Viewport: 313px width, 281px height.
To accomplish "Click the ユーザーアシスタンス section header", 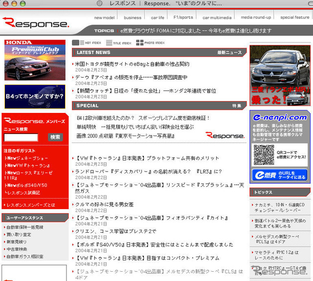I will (35, 218).
